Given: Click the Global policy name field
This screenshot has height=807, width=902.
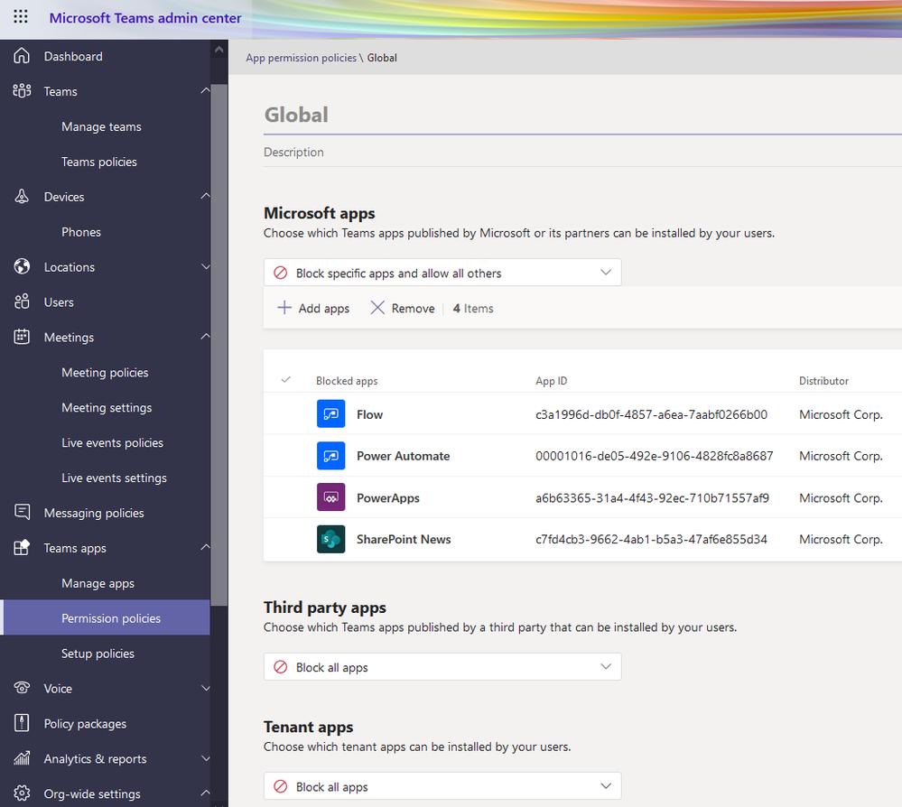Looking at the screenshot, I should 582,115.
